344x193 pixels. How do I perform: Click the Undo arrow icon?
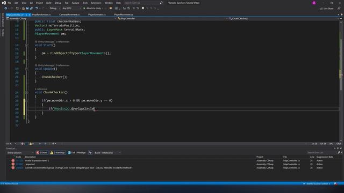click(x=37, y=9)
